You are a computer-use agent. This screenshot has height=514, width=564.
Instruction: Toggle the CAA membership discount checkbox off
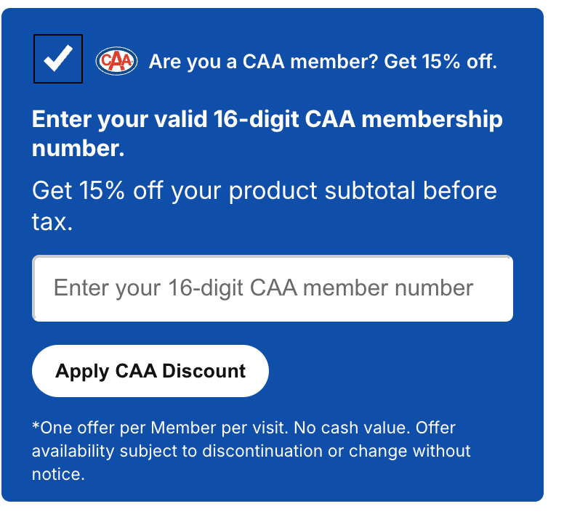click(x=58, y=59)
